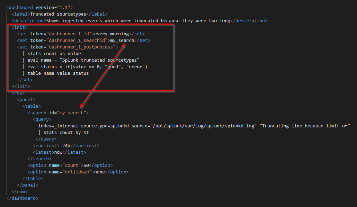Click the string "Truncating line because limit of"
This screenshot has width=357, height=207.
click(x=305, y=126)
